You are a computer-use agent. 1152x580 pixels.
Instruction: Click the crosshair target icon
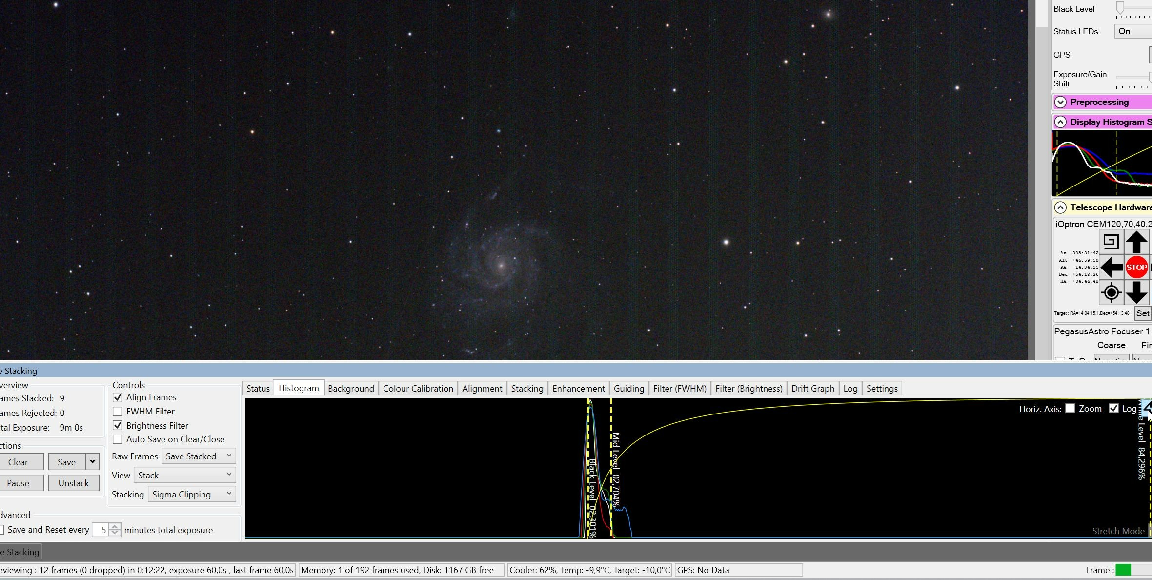(1112, 292)
